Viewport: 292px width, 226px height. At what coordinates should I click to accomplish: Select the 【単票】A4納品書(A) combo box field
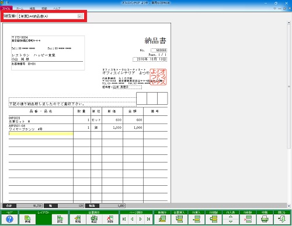tap(50, 16)
